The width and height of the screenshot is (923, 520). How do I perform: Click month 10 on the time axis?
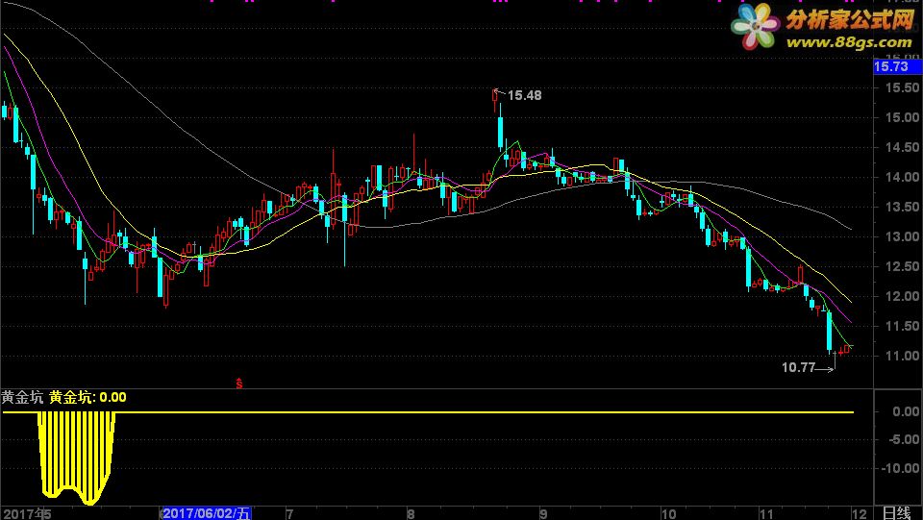668,513
